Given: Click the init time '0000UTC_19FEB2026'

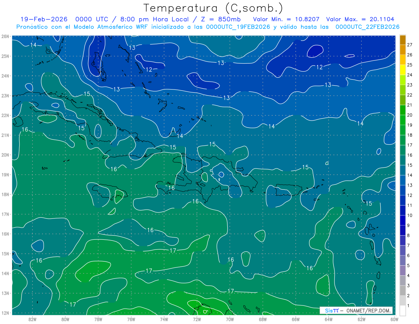Looking at the screenshot, I should (x=238, y=27).
